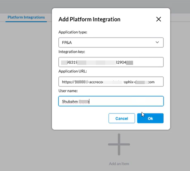Click the 98319 digits in Integration key
190x171 pixels.
[72, 62]
